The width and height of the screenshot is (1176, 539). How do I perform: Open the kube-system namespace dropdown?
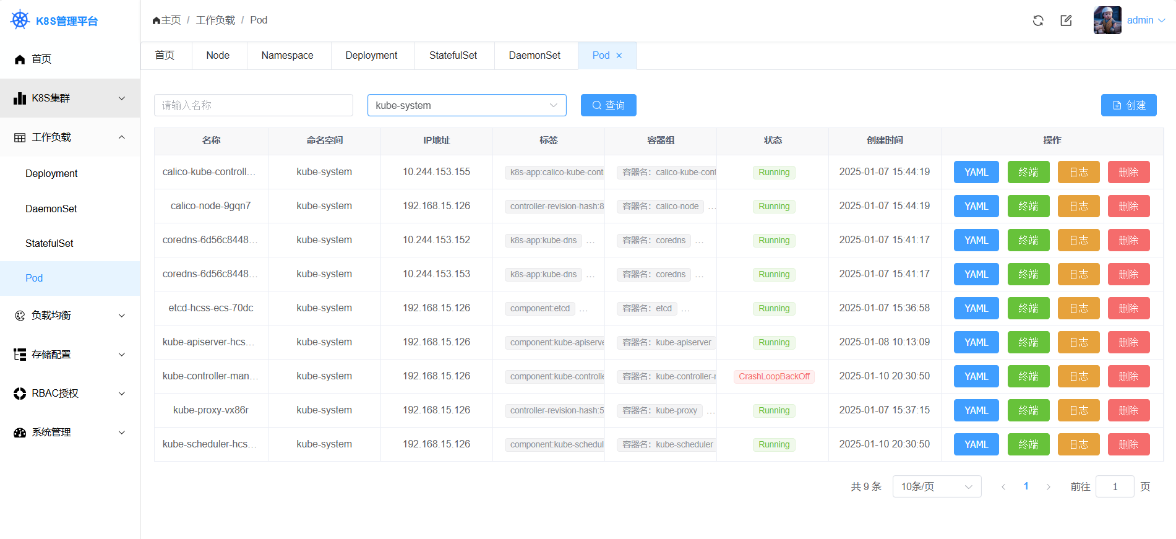tap(466, 105)
